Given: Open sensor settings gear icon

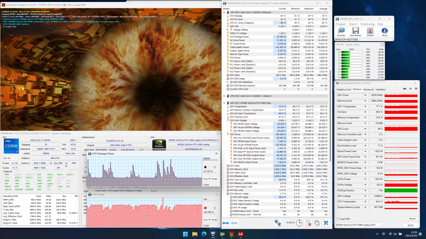Looking at the screenshot, I should [317, 223].
